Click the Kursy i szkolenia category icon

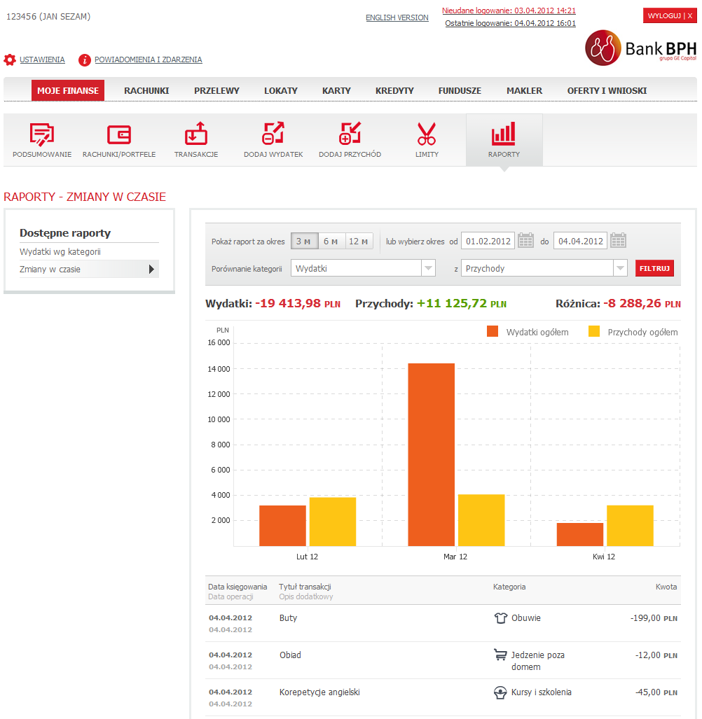(x=500, y=692)
